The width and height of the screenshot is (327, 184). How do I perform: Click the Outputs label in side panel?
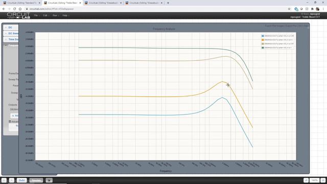click(13, 105)
